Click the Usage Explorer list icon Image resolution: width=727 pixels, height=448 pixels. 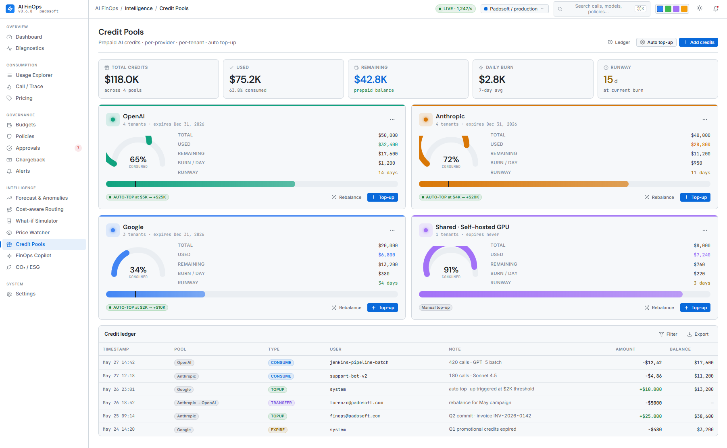[9, 75]
